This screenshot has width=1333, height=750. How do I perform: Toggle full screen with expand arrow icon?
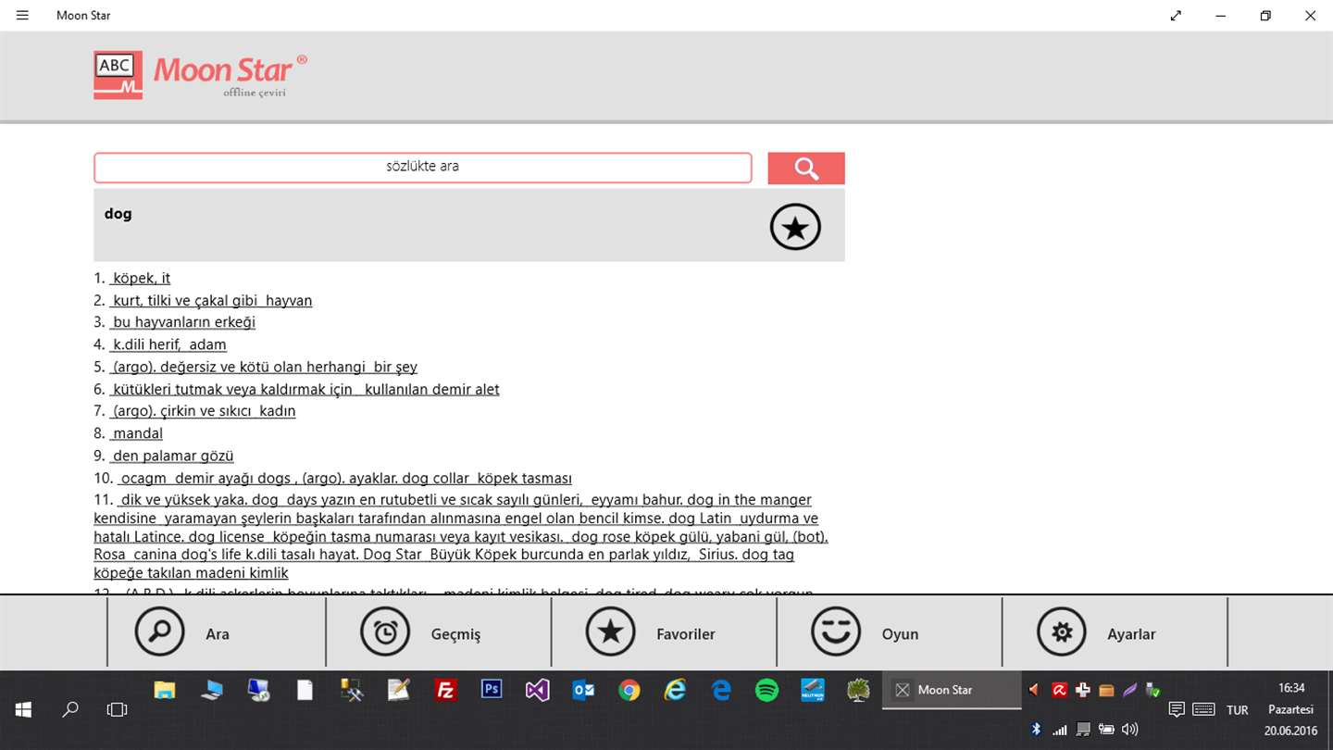[1176, 16]
